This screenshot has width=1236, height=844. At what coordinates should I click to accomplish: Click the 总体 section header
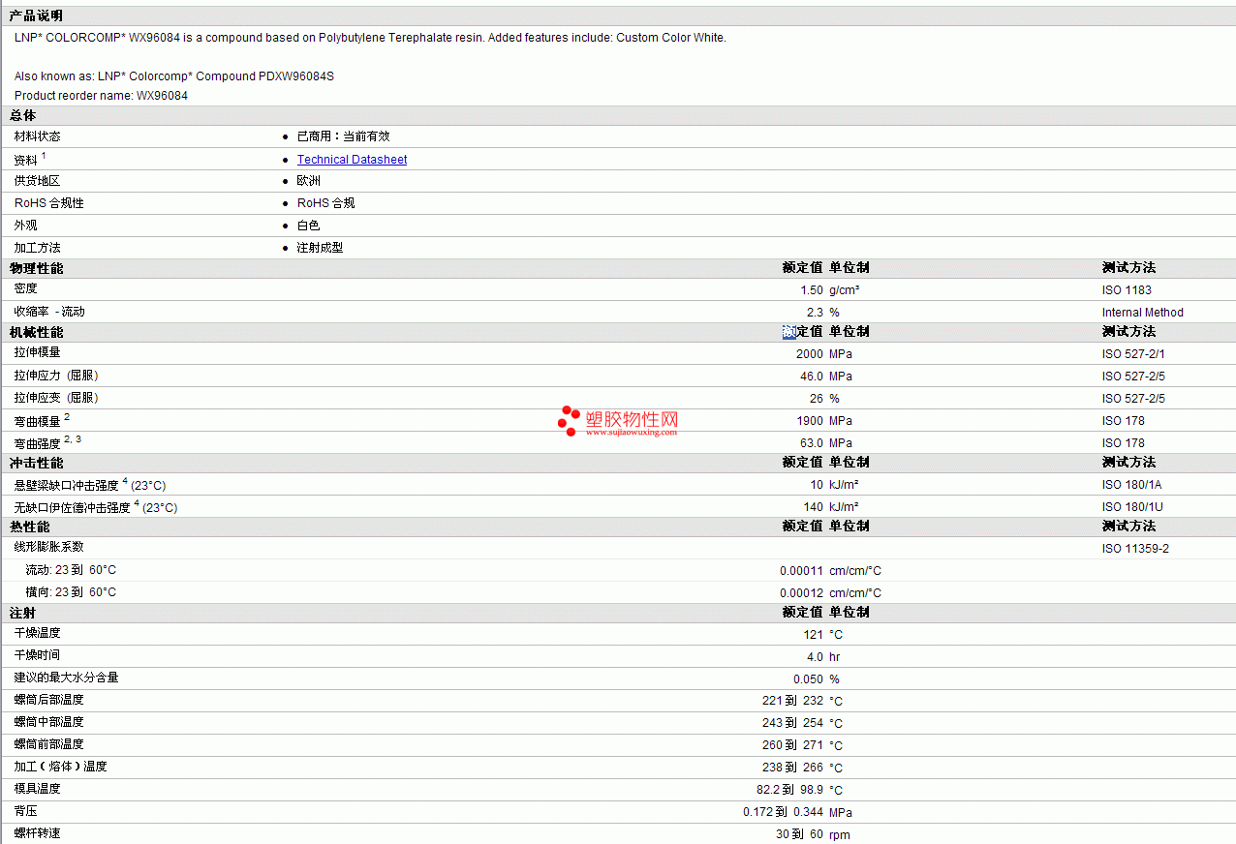23,116
